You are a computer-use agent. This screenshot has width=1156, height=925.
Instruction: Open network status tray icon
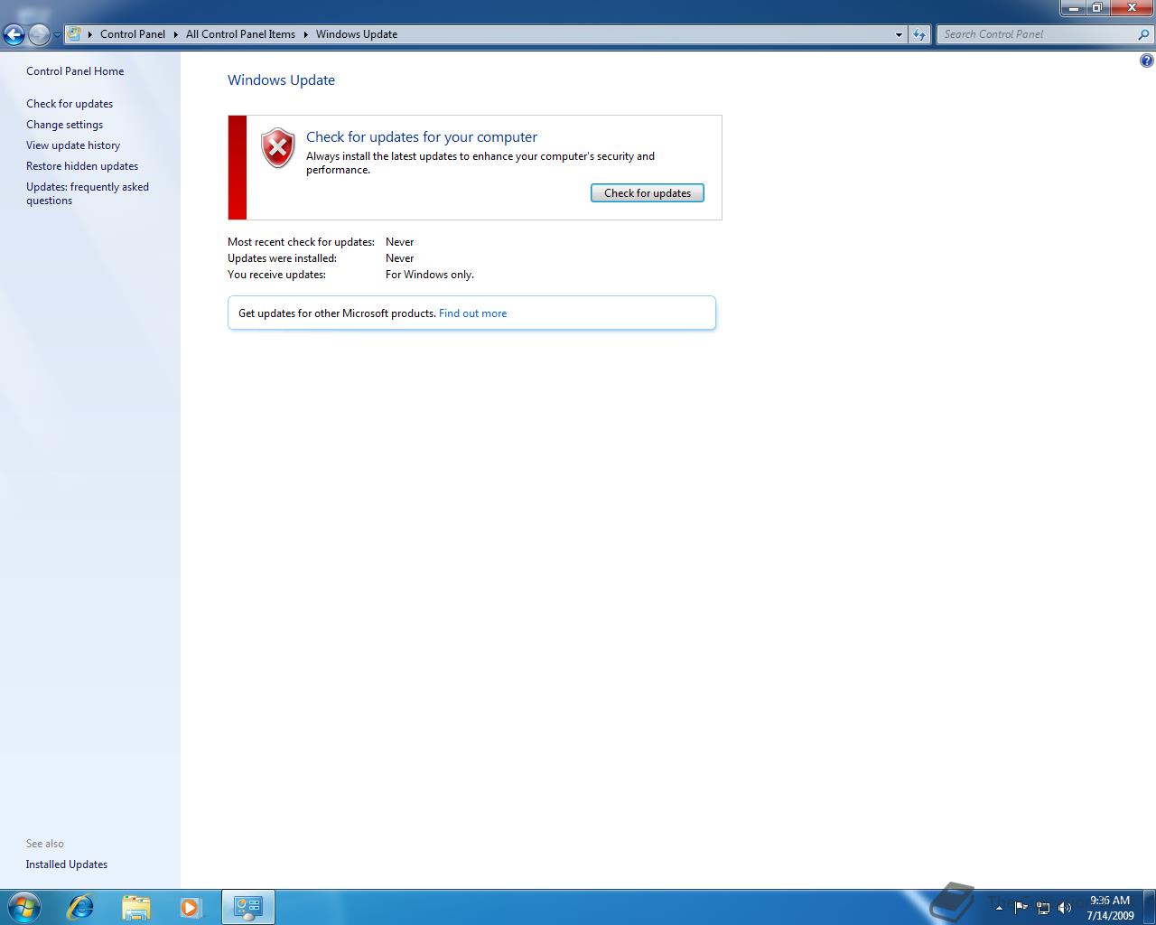point(1043,908)
